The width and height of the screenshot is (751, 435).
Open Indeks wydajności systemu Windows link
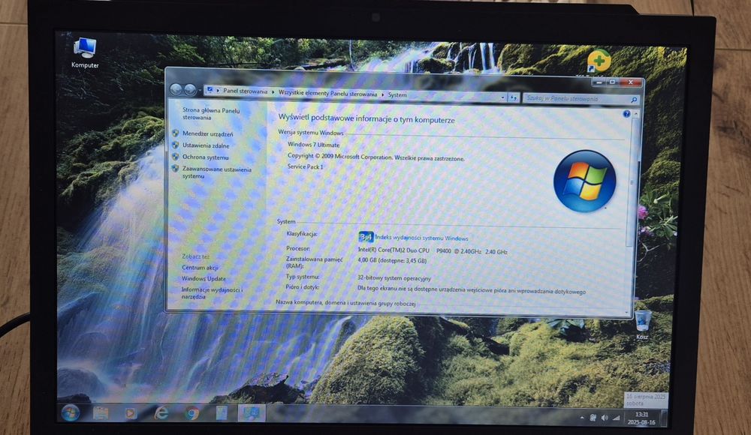click(x=421, y=237)
